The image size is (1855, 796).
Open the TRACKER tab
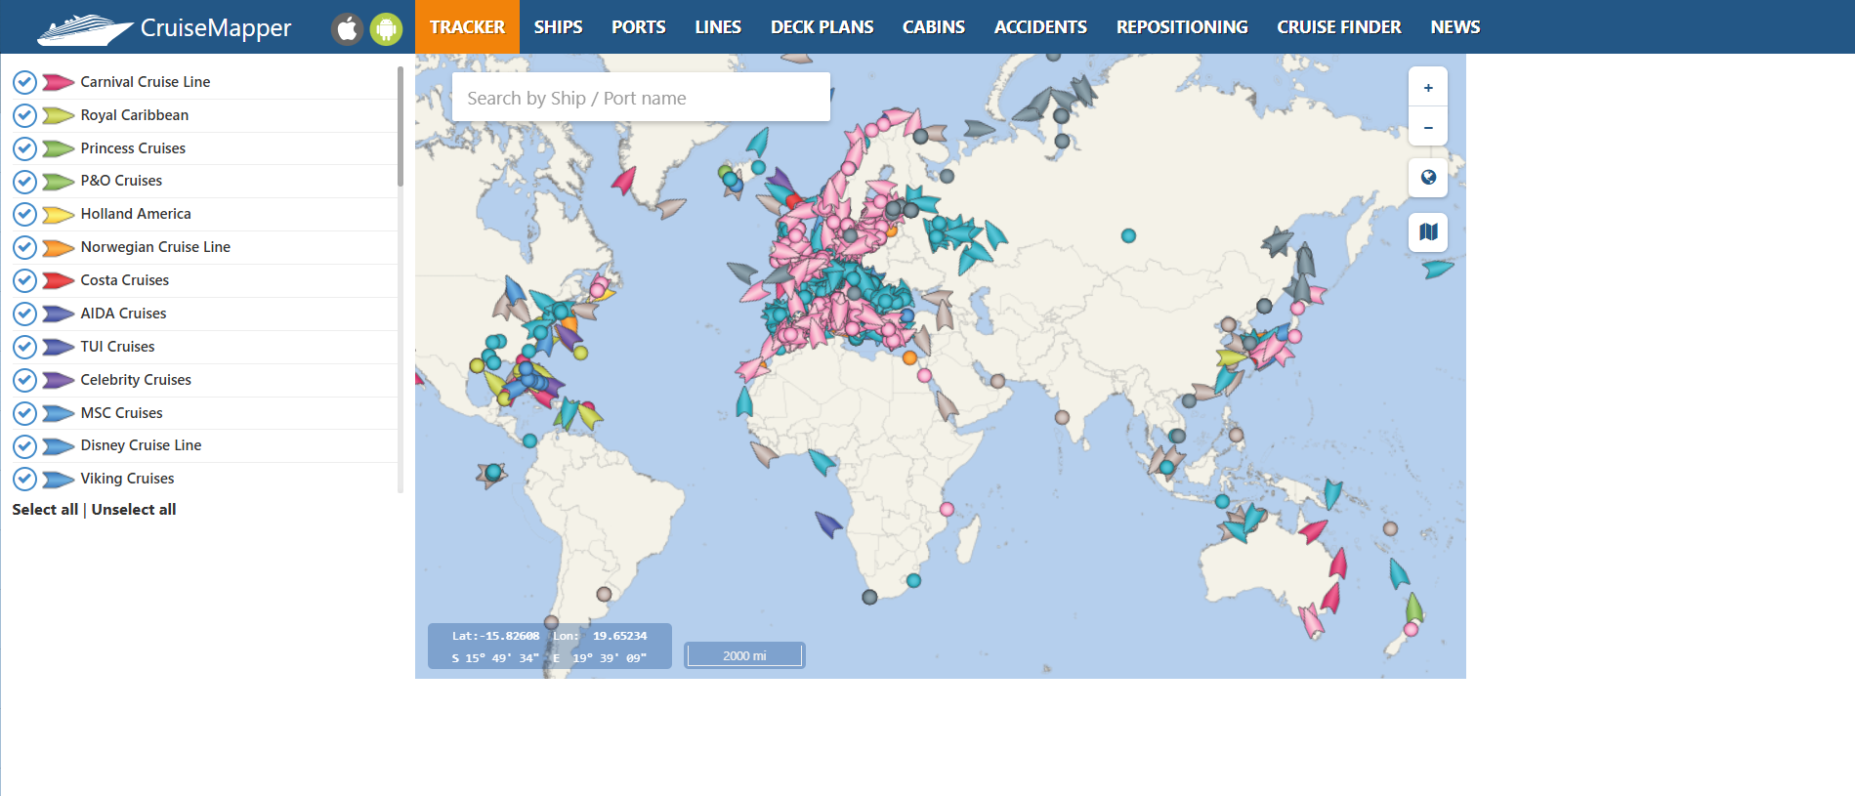(467, 27)
